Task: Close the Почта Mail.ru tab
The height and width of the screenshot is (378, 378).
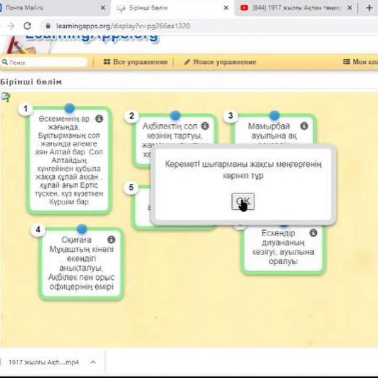Action: click(103, 8)
